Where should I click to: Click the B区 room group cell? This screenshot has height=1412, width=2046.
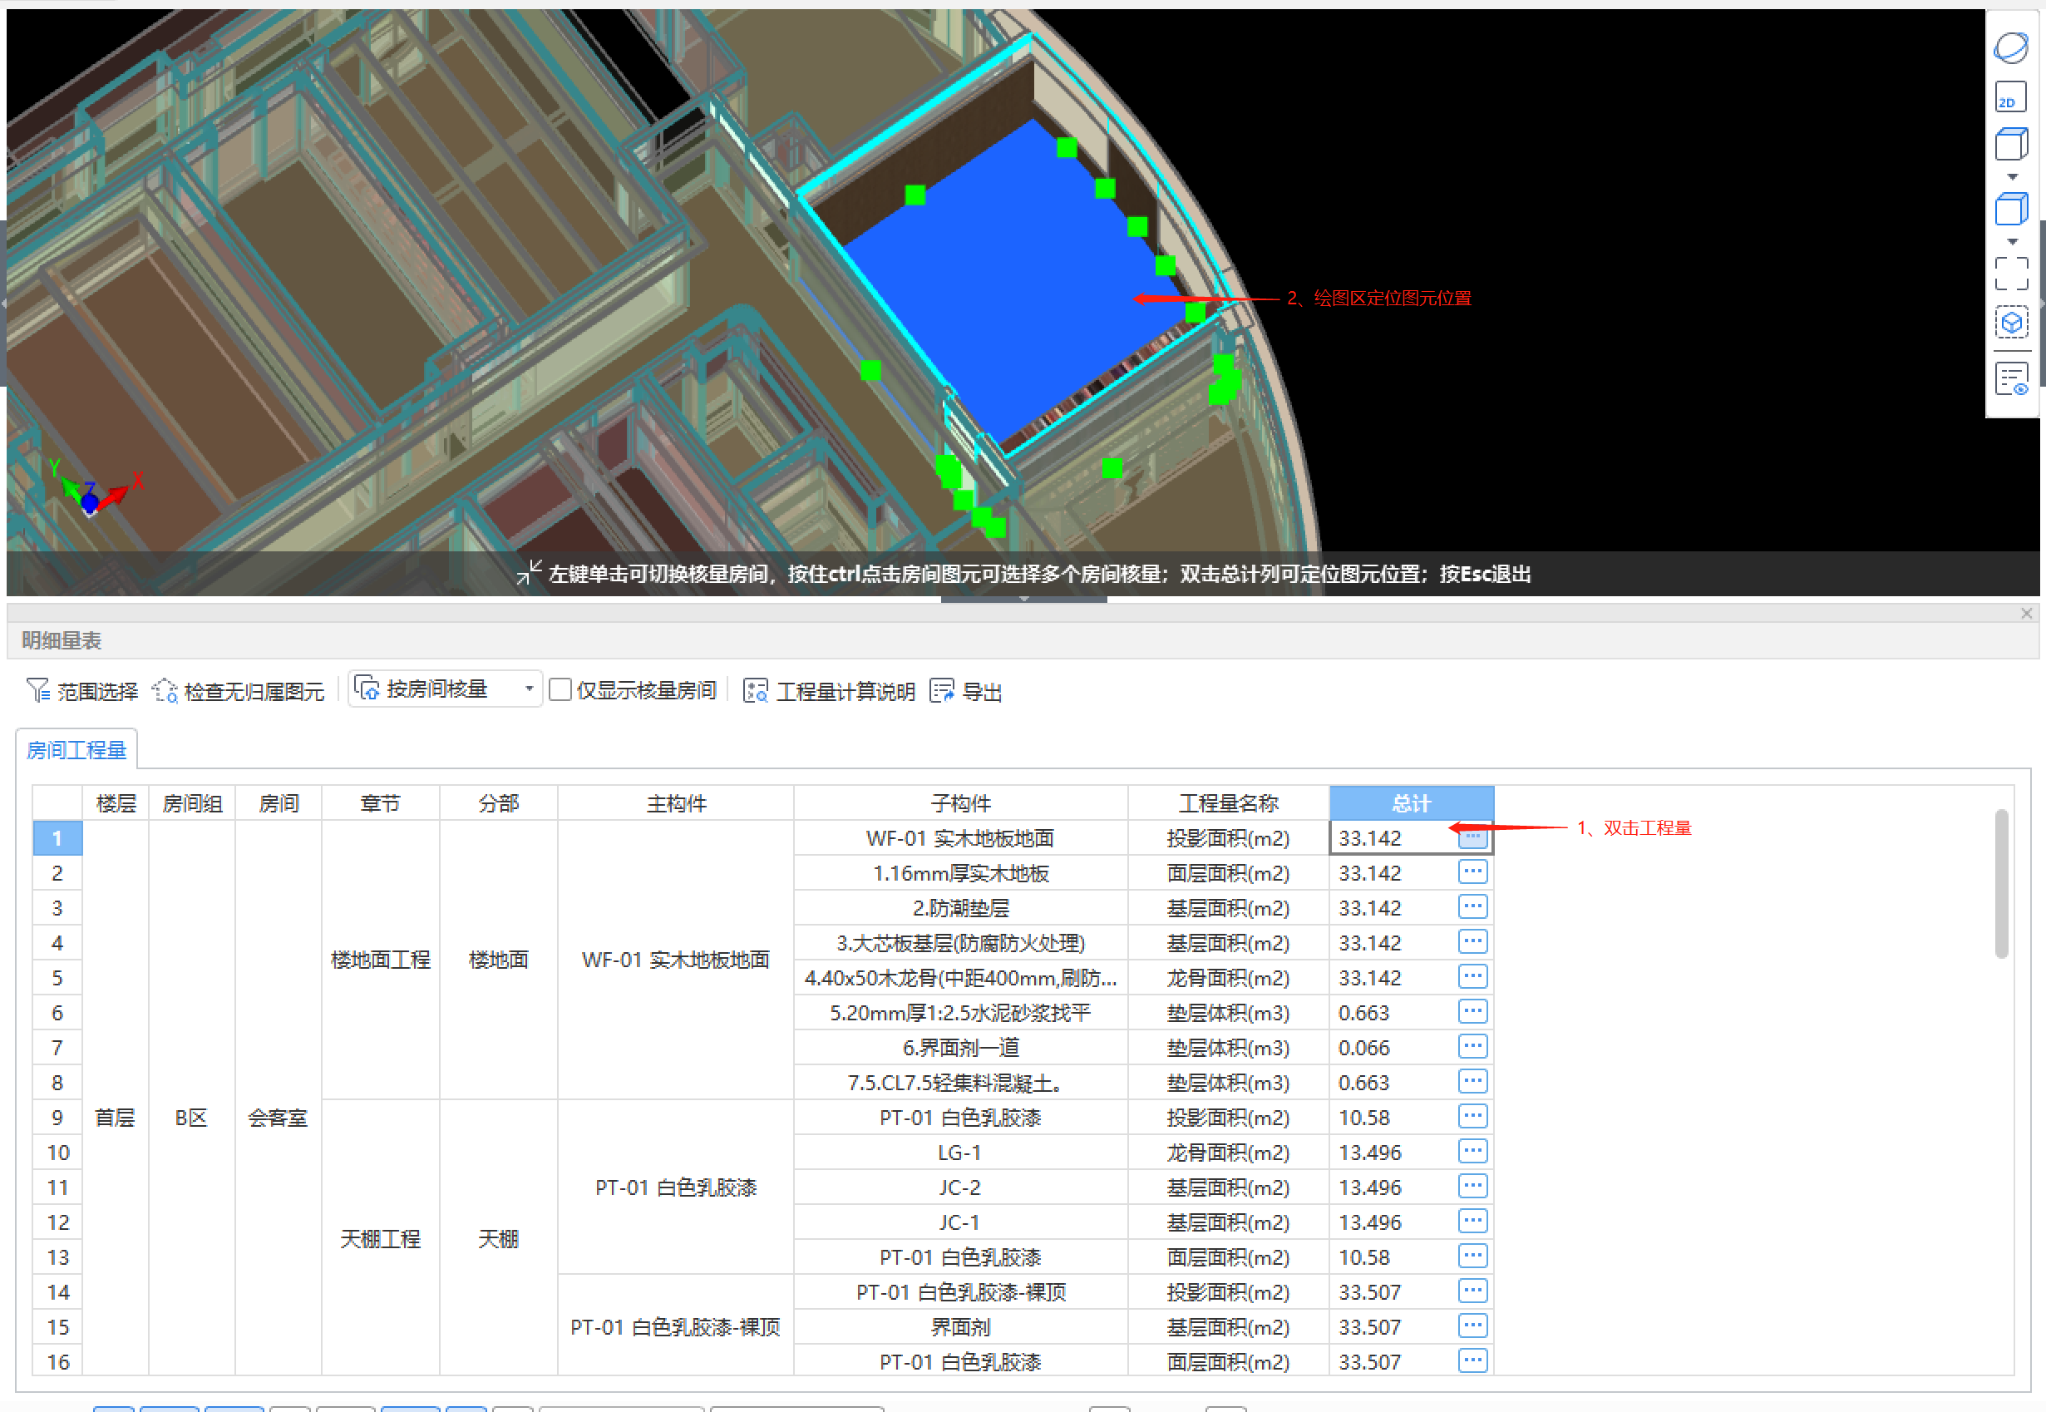click(x=192, y=1118)
